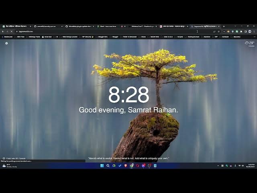
Task: Click the 8:28 clock display
Action: tap(128, 95)
